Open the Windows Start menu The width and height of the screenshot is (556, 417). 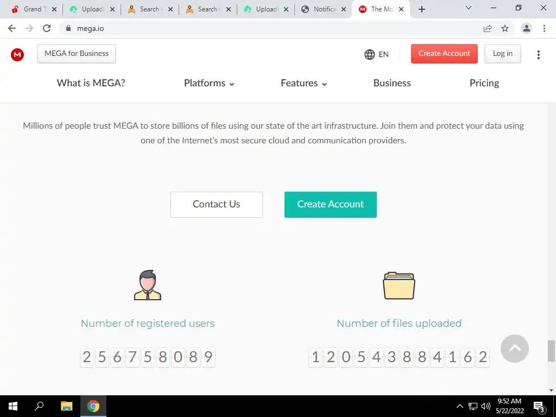(13, 406)
